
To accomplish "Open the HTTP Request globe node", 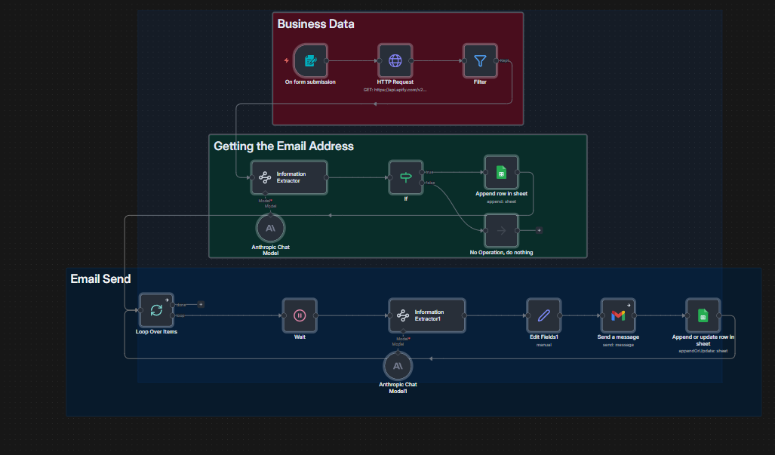I will coord(395,61).
